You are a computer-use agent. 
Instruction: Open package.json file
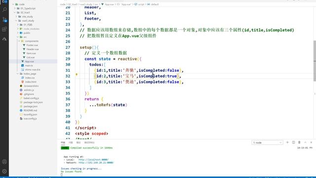(31, 106)
